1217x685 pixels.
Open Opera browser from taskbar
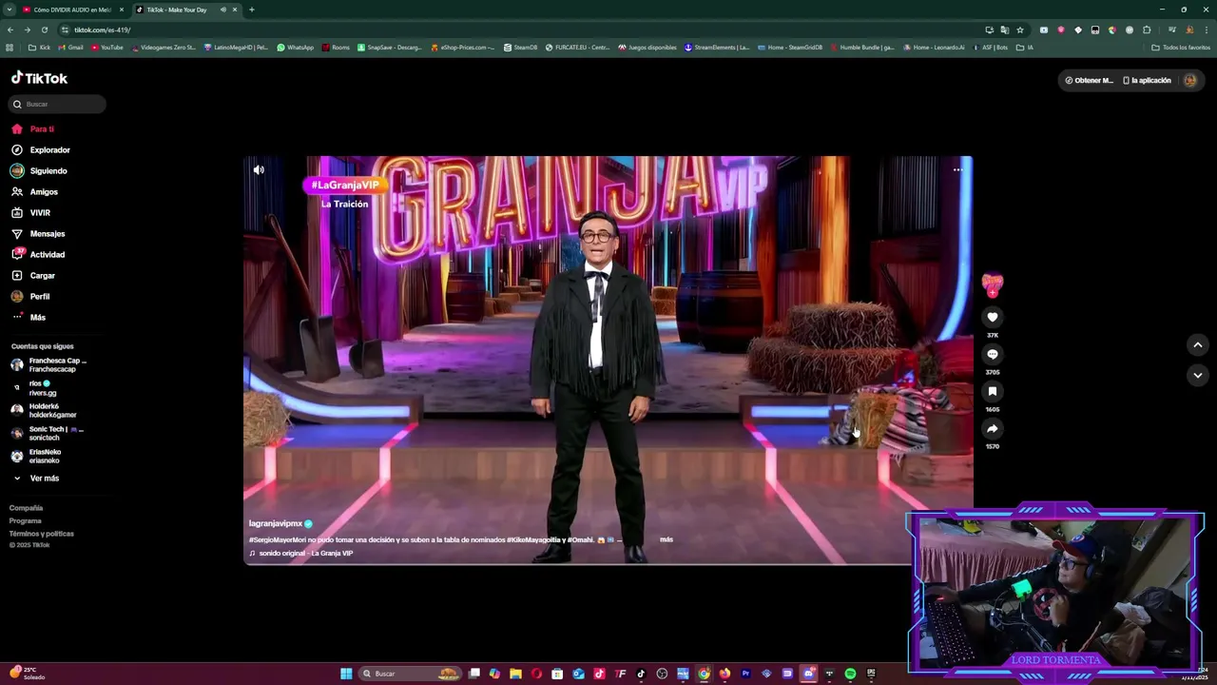536,674
